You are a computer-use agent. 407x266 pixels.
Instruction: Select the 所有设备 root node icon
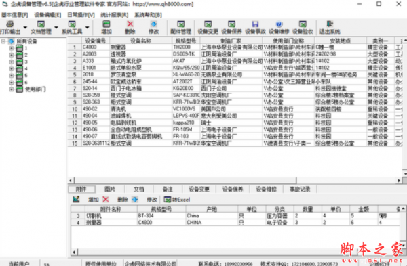[11, 41]
